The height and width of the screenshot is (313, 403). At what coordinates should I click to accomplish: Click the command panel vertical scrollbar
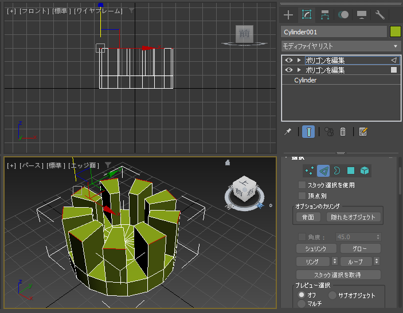(400, 181)
